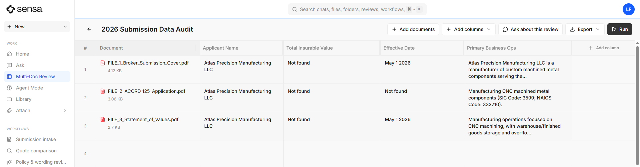
Task: Click the Export download icon
Action: tap(572, 29)
